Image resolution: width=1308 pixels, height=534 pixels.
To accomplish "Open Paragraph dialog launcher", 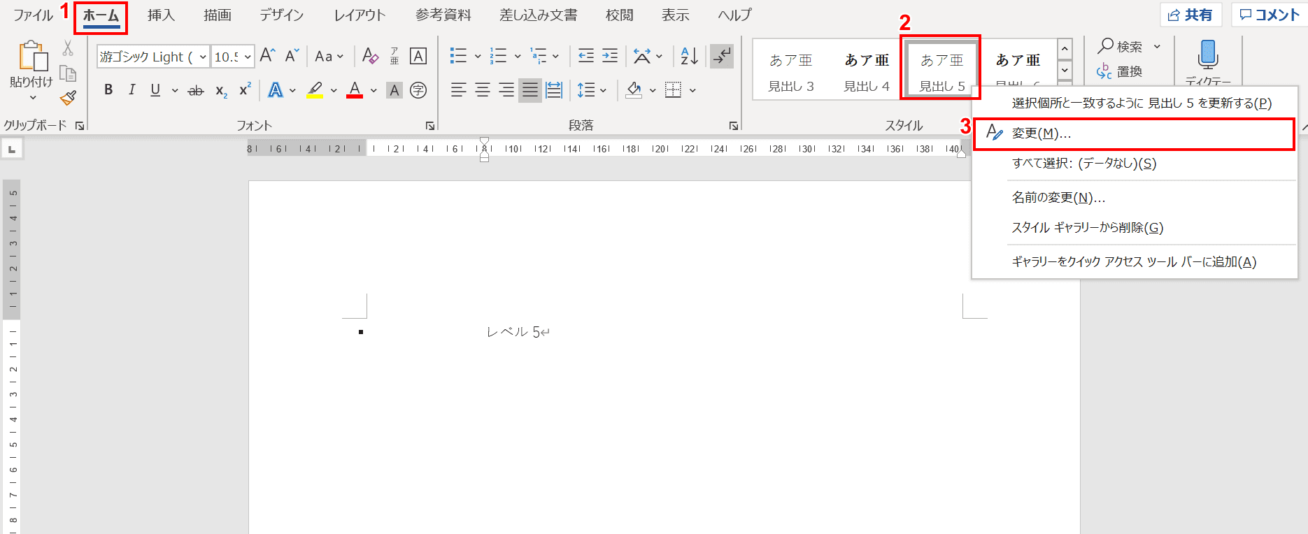I will 733,126.
